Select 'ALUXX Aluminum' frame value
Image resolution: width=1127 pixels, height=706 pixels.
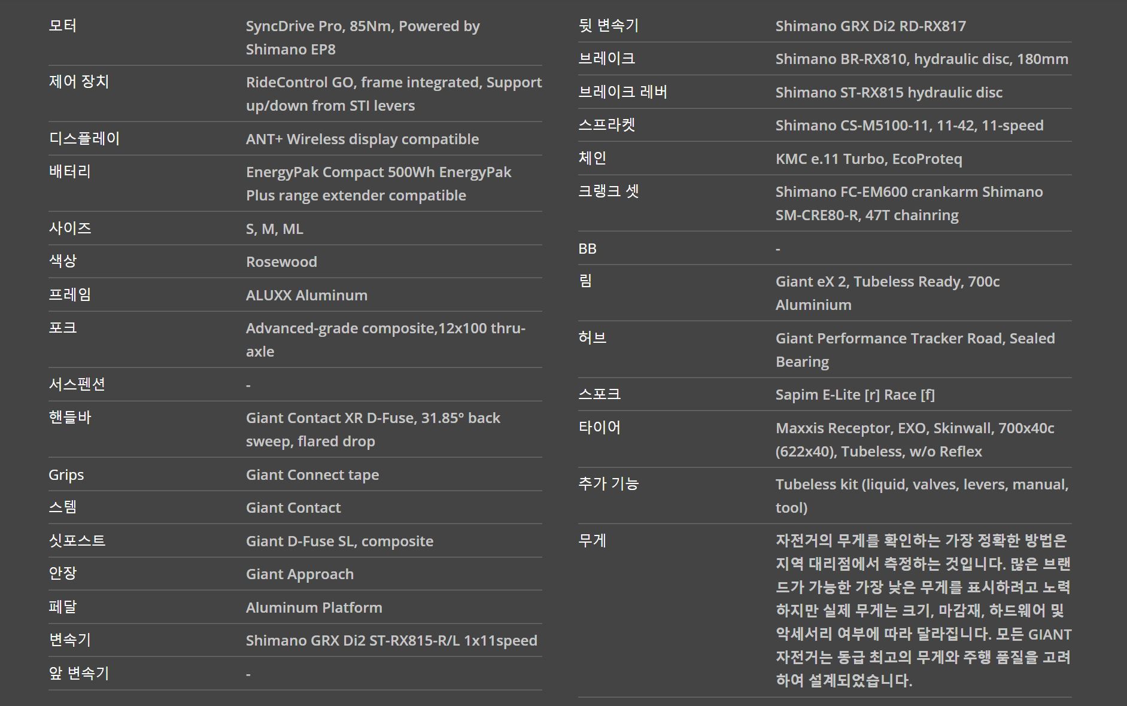[x=307, y=296]
